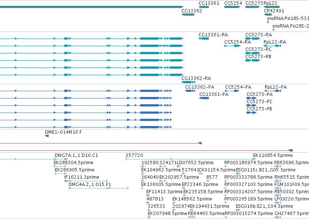Click the CG5254 gene label
This screenshot has width=309, height=219.
pos(233,3)
